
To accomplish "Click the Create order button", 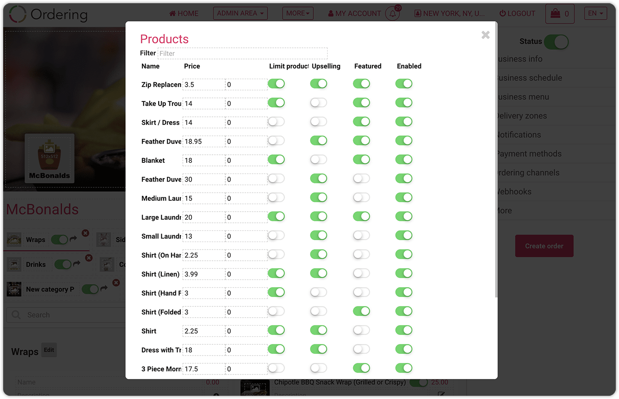I will click(544, 246).
